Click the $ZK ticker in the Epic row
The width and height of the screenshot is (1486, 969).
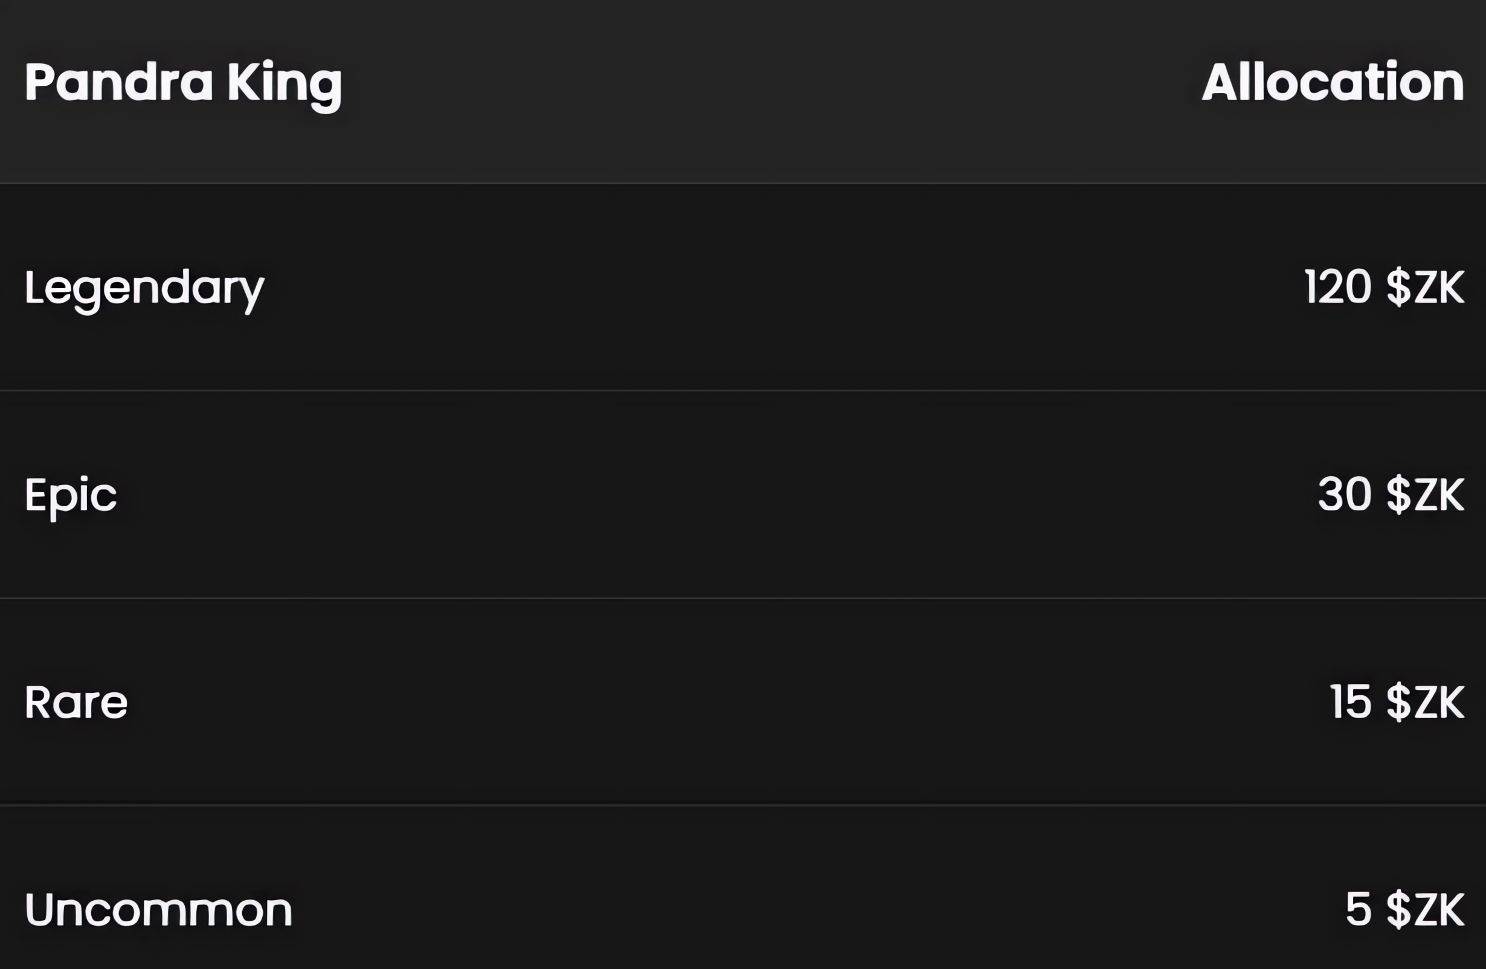click(x=1425, y=495)
